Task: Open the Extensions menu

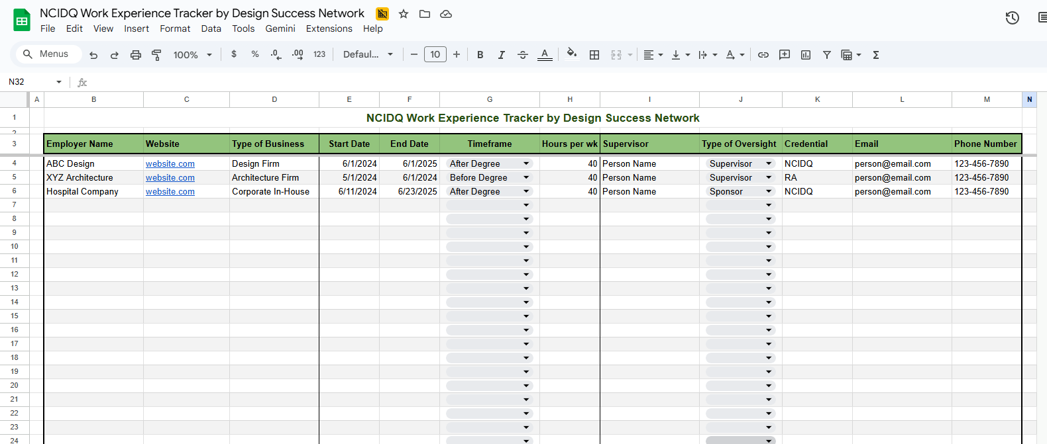Action: pos(329,28)
